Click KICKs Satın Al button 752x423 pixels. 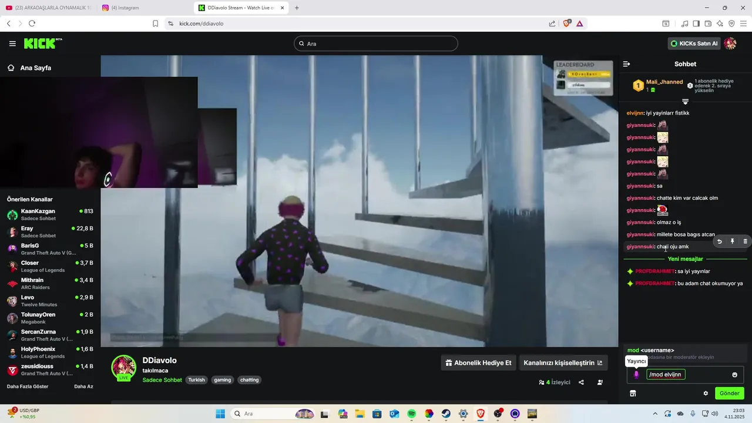point(694,43)
